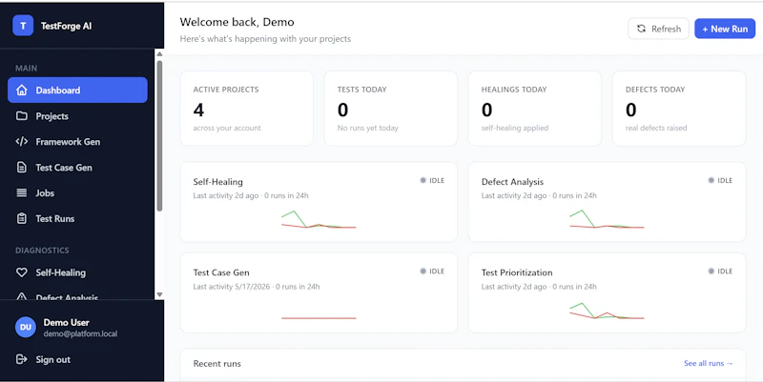This screenshot has height=382, width=763.
Task: Click the Defect Analysis card trend sparkline
Action: [x=607, y=219]
